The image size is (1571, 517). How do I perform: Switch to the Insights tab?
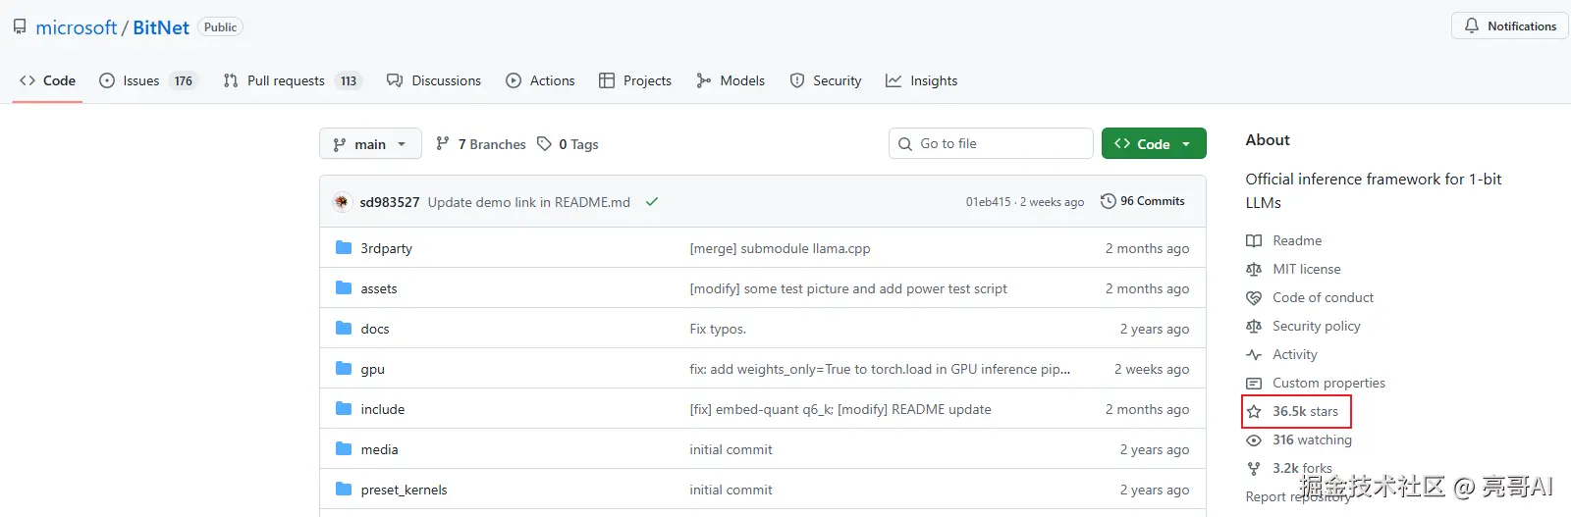pos(922,80)
